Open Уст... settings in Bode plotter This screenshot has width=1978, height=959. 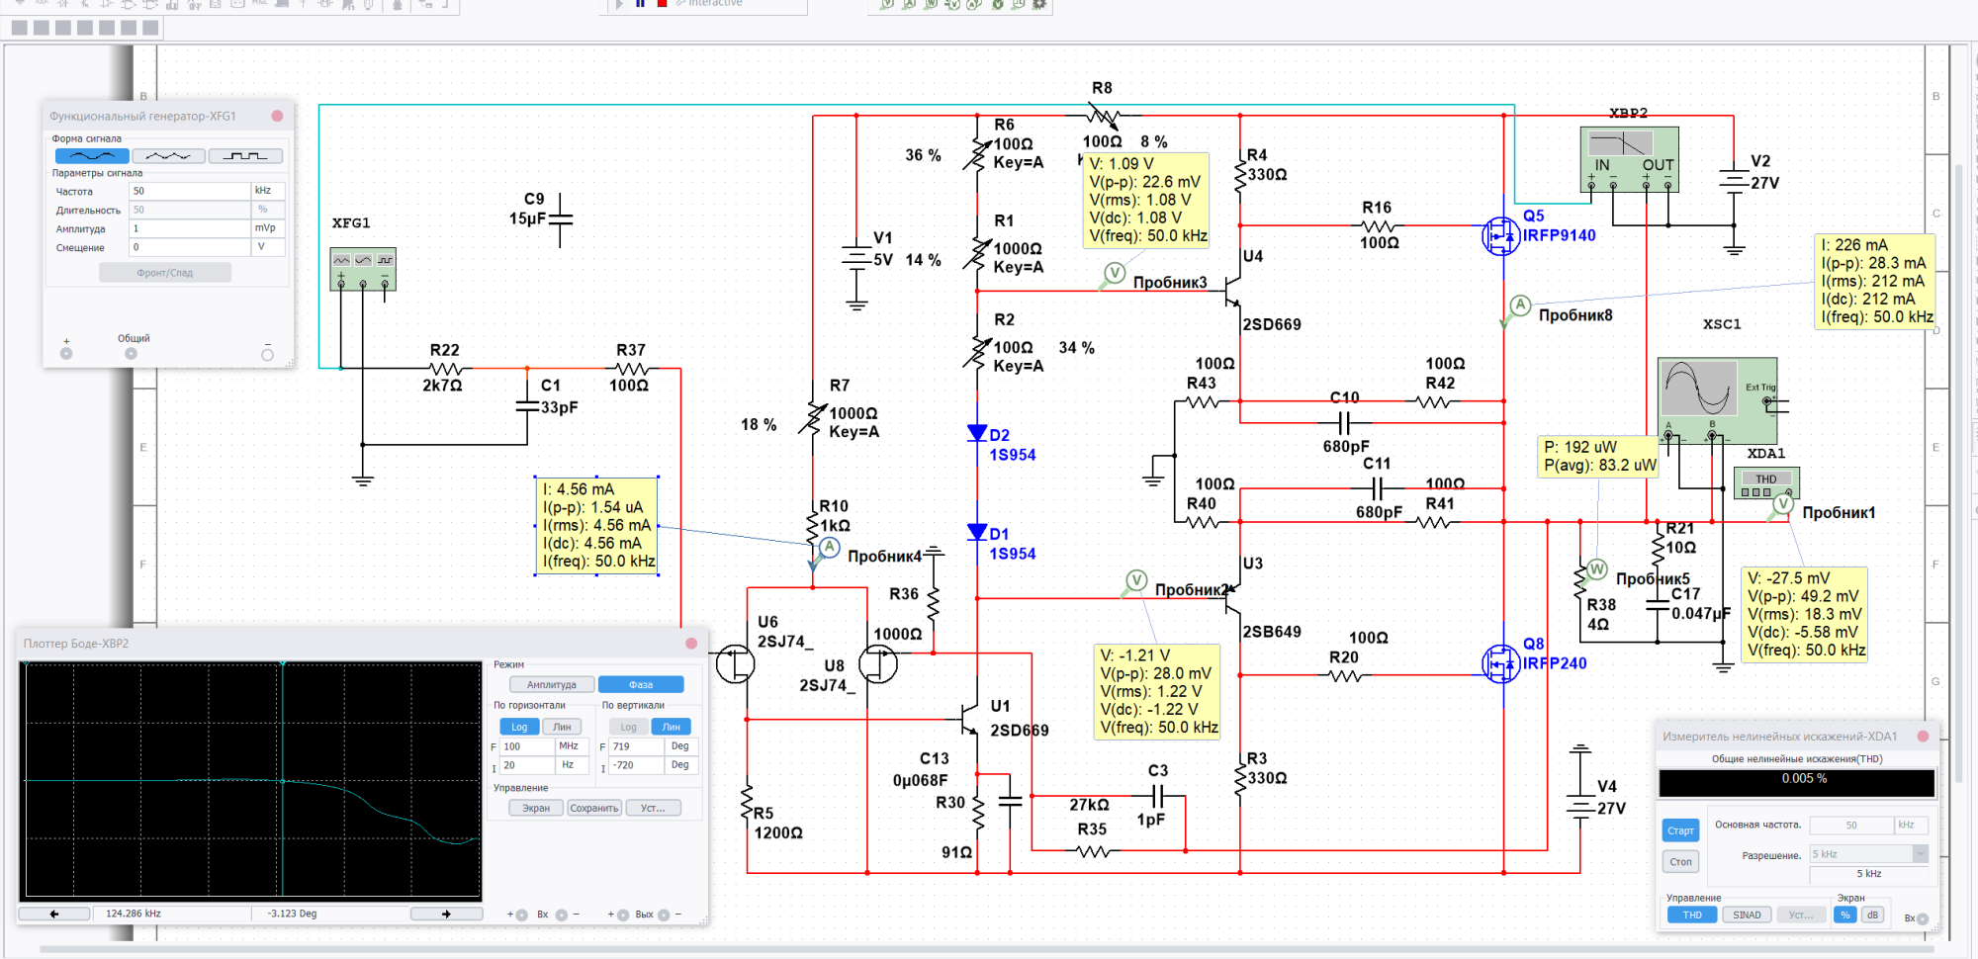(653, 808)
